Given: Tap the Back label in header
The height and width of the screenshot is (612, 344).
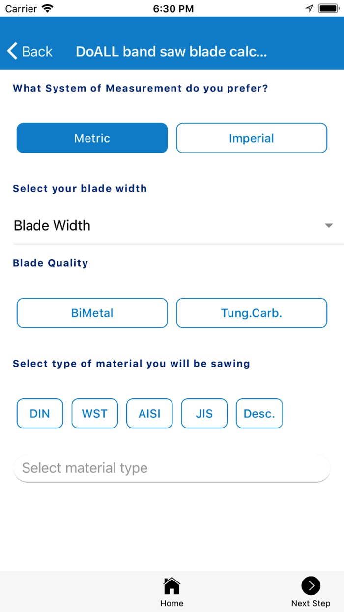Looking at the screenshot, I should [37, 51].
